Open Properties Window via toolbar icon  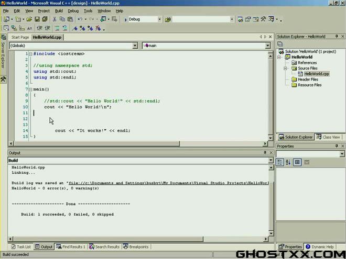(248, 19)
